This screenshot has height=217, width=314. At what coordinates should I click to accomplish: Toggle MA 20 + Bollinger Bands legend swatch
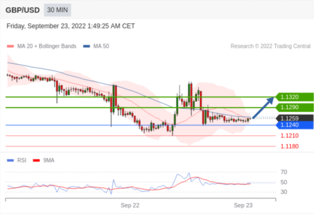tap(10, 46)
